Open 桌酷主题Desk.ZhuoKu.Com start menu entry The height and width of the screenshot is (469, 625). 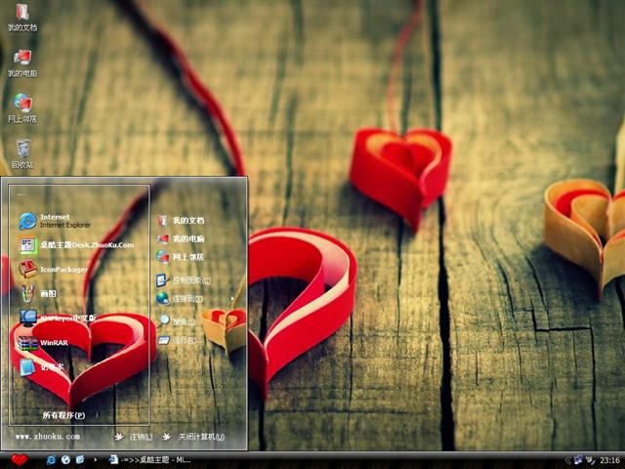tap(76, 245)
